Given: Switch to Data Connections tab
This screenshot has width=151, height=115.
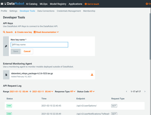Looking at the screenshot, I should (x=46, y=11).
